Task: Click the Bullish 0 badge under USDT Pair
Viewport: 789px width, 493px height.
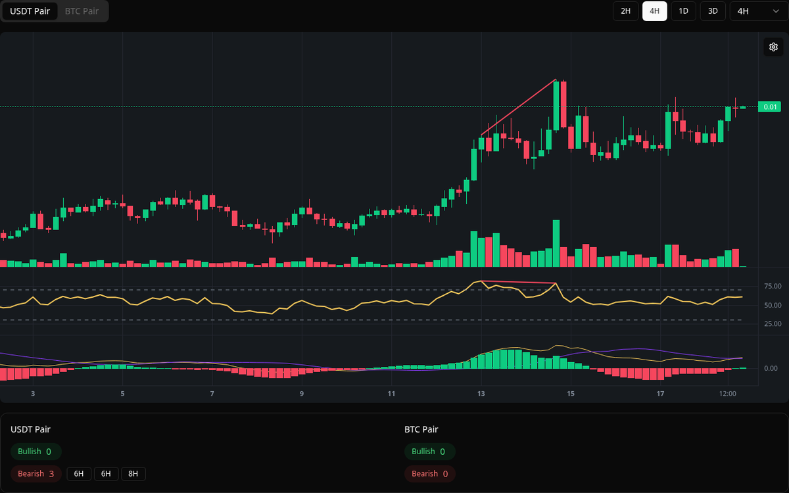Action: [x=36, y=452]
